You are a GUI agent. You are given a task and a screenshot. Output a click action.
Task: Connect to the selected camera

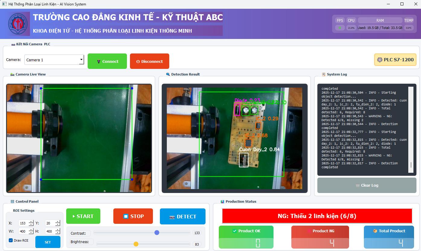pyautogui.click(x=107, y=61)
